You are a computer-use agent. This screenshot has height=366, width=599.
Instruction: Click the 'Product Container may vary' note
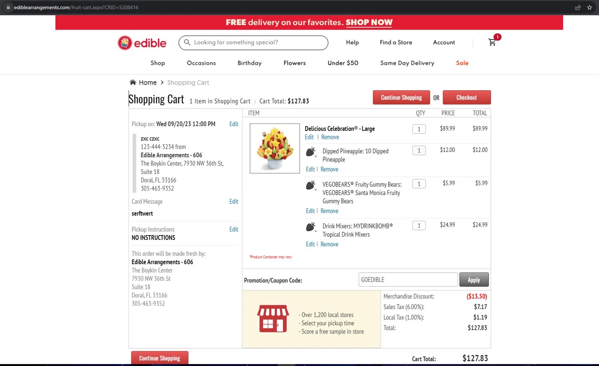271,257
